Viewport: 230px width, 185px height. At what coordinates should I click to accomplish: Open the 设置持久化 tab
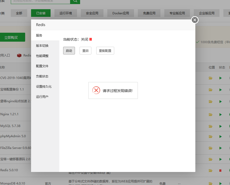(45, 86)
